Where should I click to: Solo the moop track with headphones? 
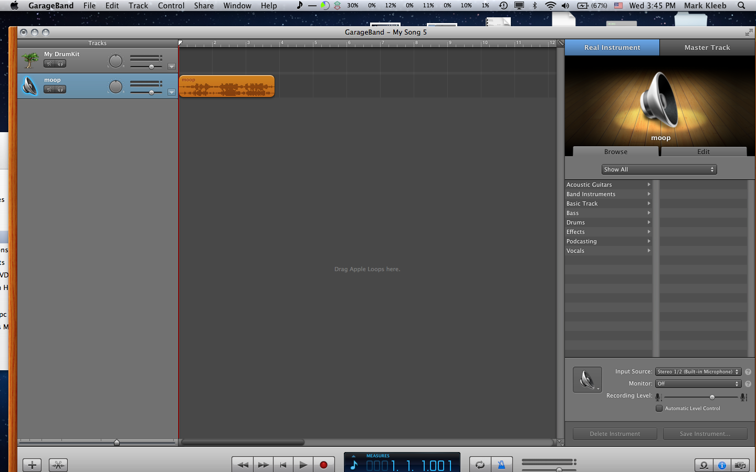pos(60,89)
